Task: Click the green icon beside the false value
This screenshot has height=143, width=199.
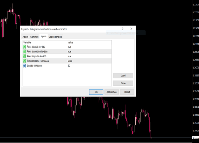Action: pyautogui.click(x=25, y=61)
